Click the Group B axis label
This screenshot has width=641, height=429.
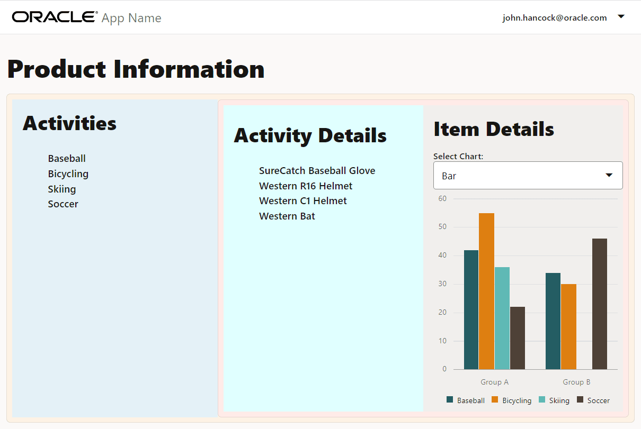pyautogui.click(x=576, y=382)
